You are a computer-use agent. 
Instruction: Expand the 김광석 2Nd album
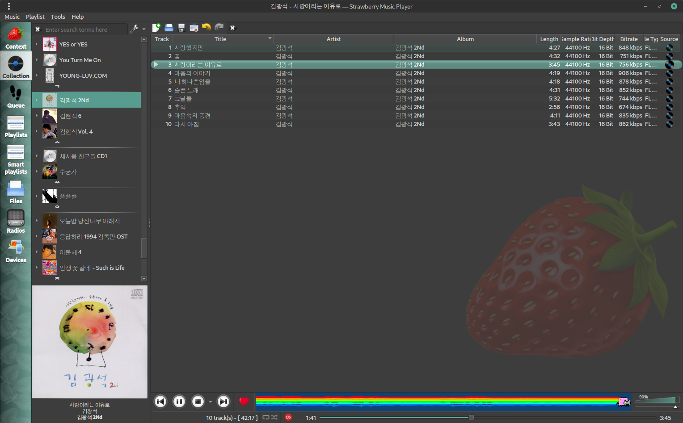(37, 100)
